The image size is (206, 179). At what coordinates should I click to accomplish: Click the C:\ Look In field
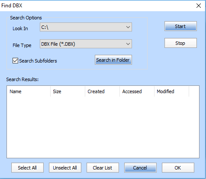(86, 27)
